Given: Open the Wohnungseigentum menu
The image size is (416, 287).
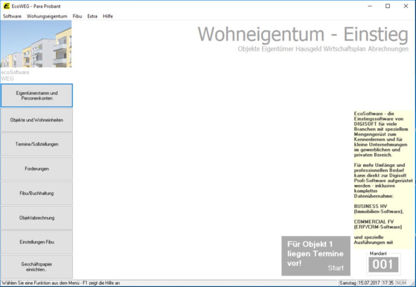Looking at the screenshot, I should pos(47,16).
